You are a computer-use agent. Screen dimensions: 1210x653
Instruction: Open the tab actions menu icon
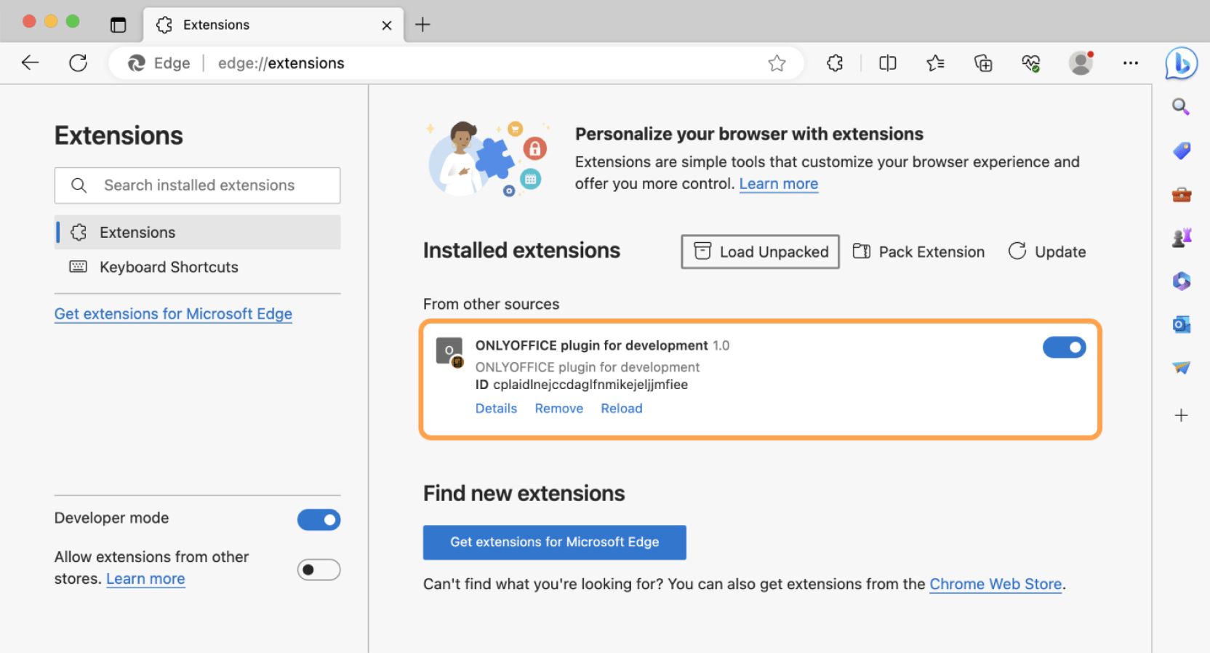(118, 25)
